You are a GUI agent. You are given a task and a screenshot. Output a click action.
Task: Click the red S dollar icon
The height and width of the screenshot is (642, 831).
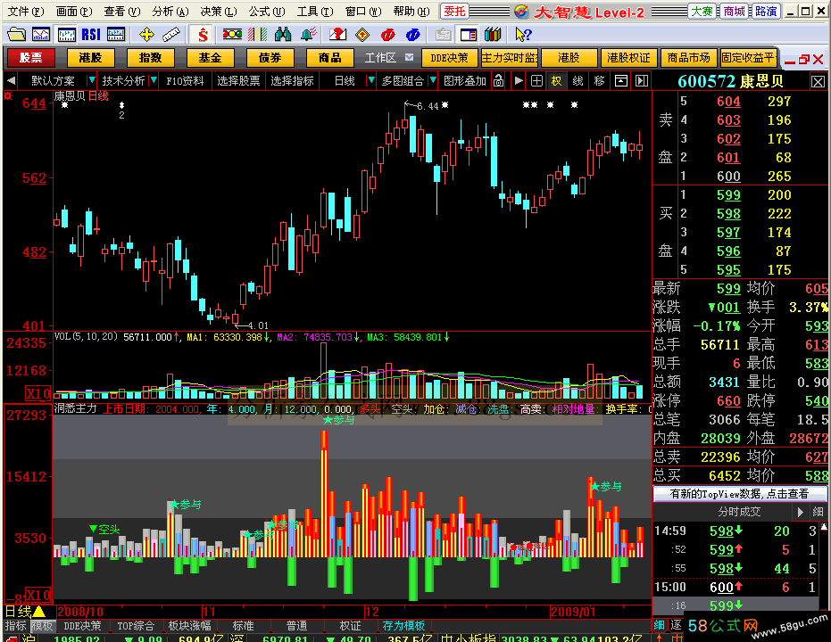tap(203, 35)
